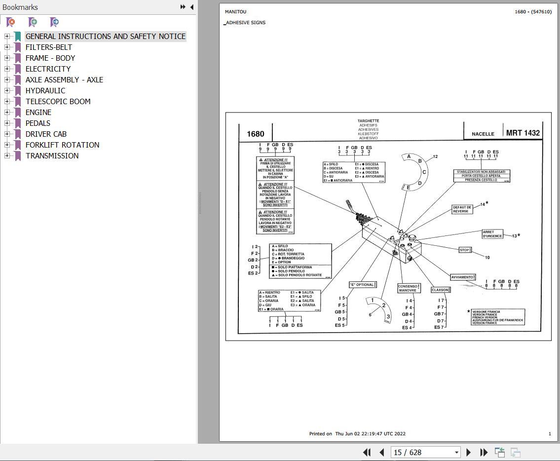Go to the first page

click(367, 453)
